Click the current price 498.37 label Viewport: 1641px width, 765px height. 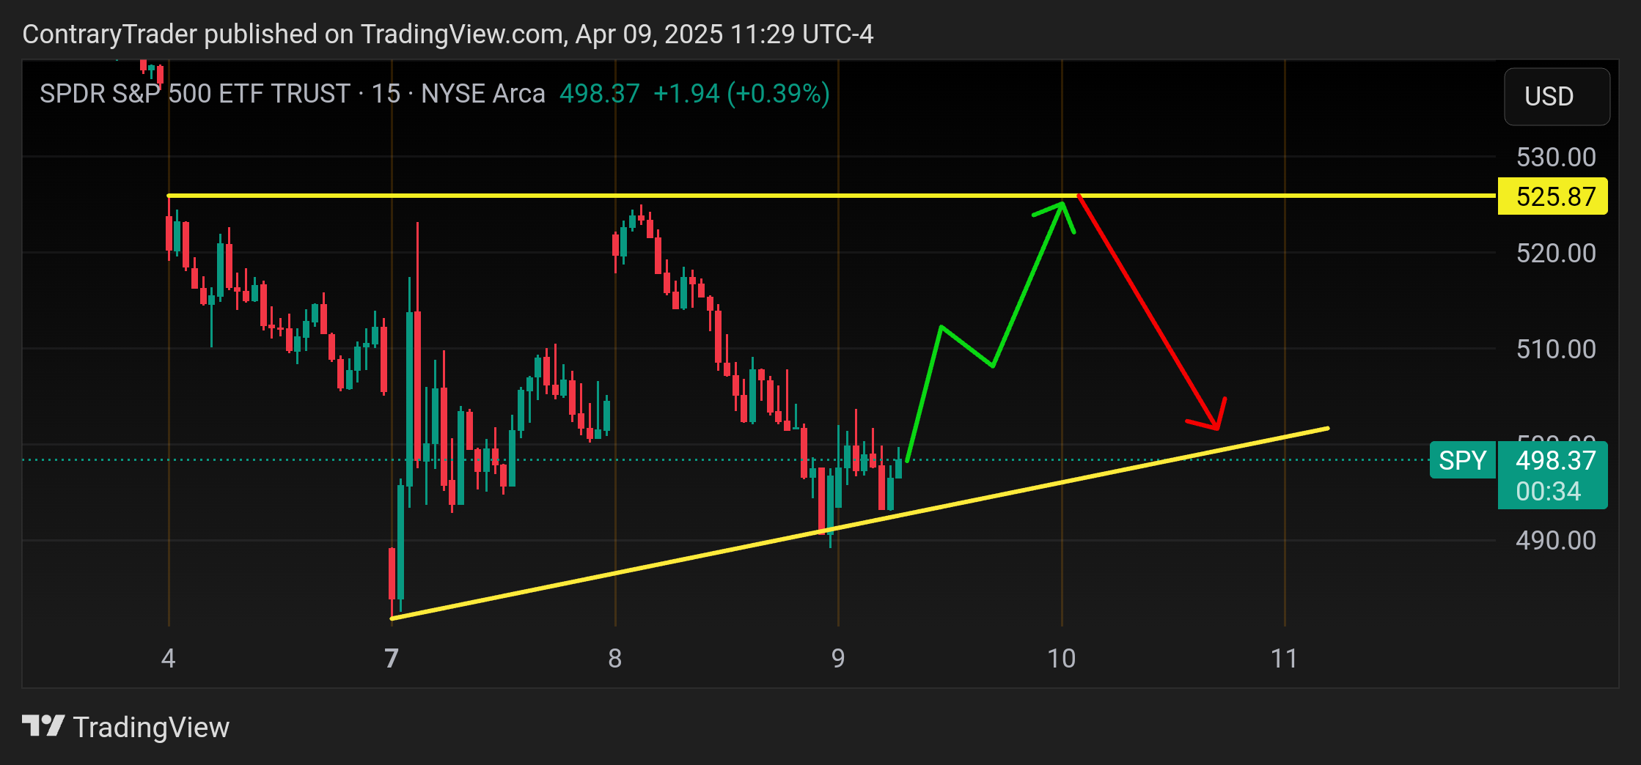click(x=1554, y=460)
